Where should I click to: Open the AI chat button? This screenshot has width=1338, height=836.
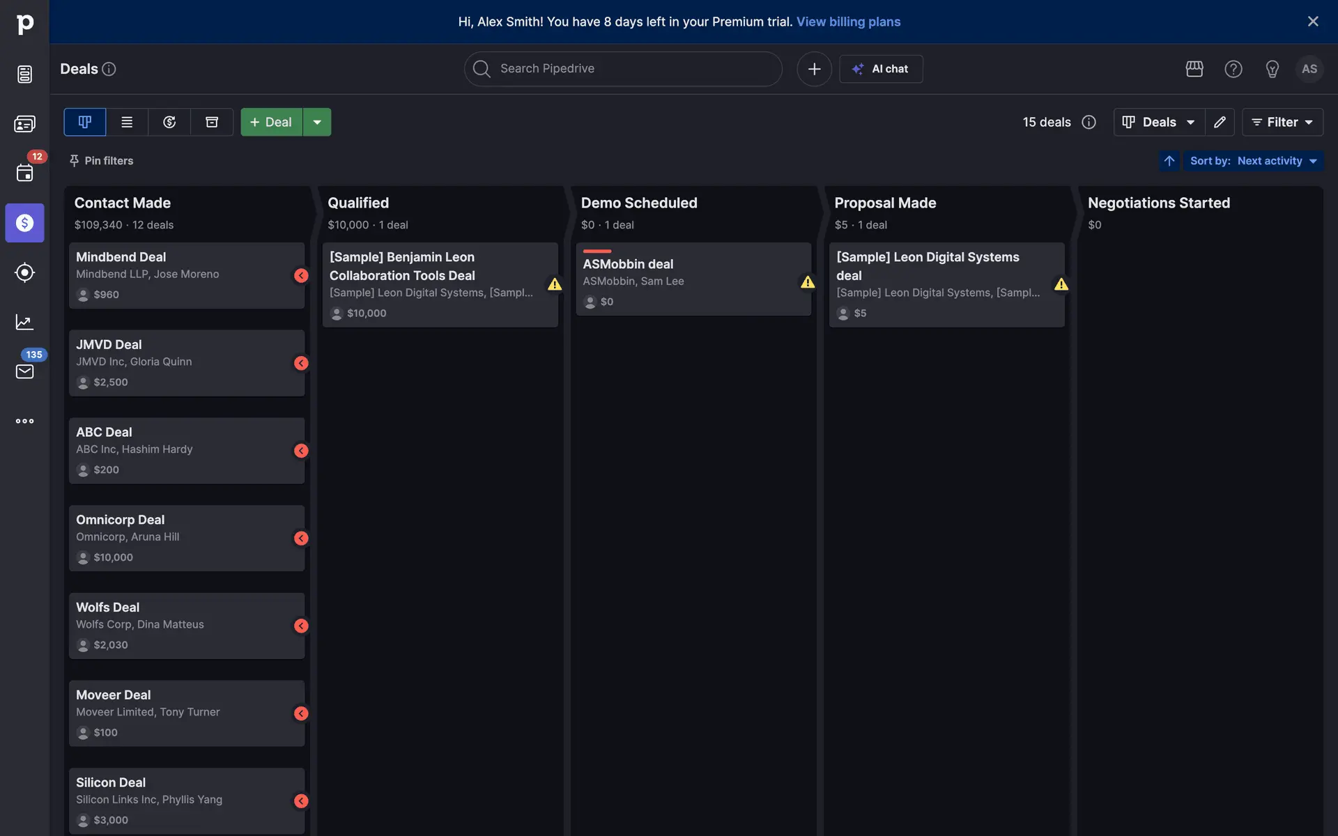pyautogui.click(x=881, y=69)
